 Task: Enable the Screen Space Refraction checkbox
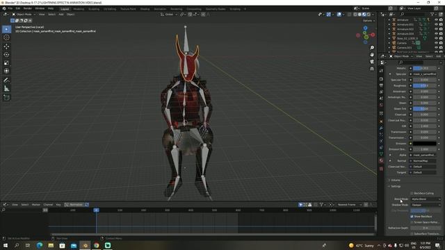pos(412,222)
